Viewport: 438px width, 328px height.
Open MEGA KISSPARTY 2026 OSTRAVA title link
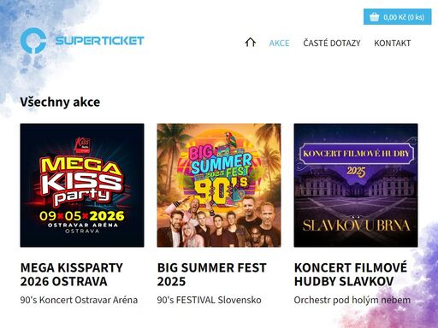tap(72, 274)
